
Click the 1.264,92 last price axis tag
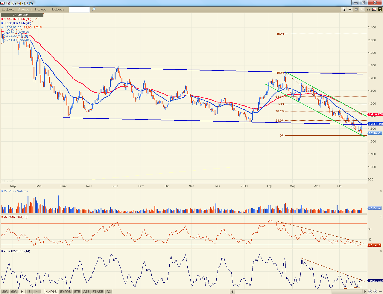click(375, 133)
